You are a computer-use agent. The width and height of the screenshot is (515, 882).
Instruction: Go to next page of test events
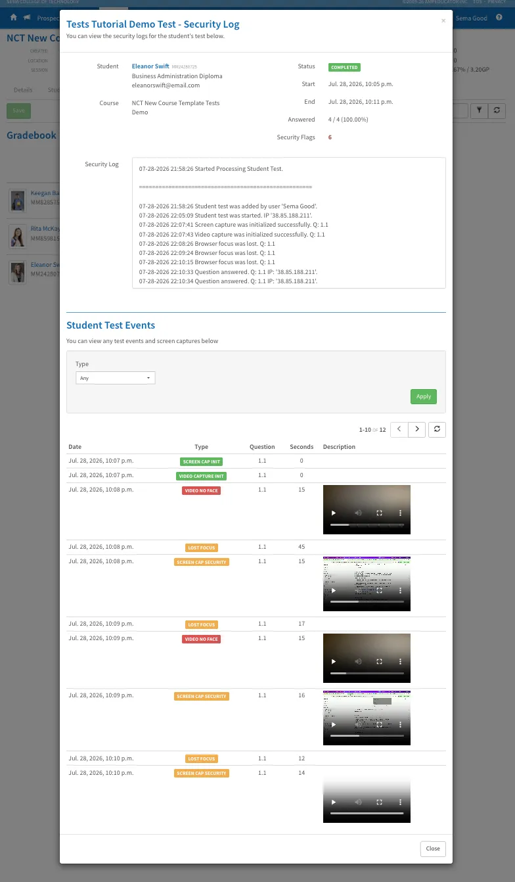(416, 430)
